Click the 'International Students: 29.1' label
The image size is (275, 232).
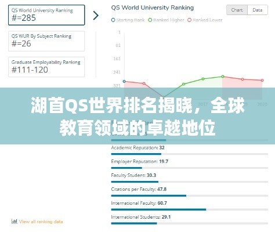coord(141,217)
